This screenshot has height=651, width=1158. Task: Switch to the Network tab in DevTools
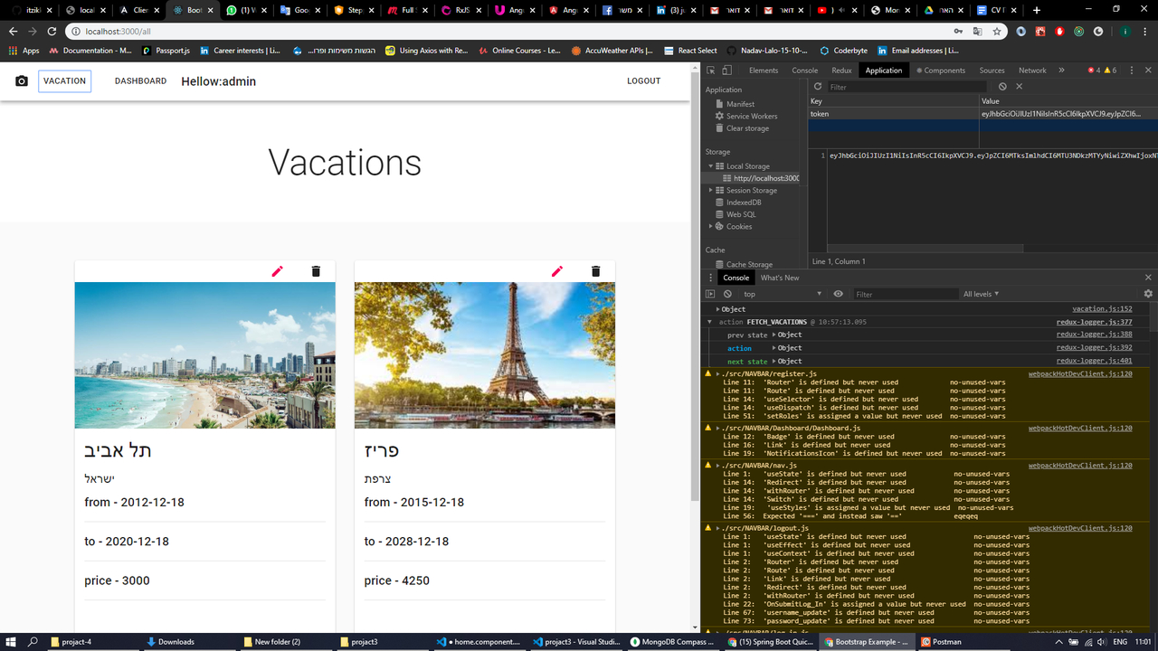tap(1032, 70)
